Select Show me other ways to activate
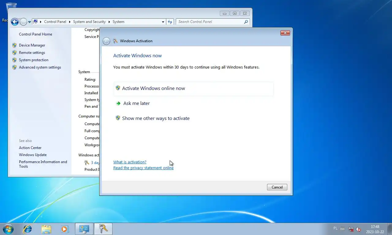 coord(156,118)
